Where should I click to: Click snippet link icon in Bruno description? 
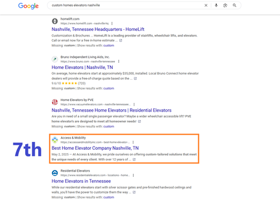[x=136, y=79]
